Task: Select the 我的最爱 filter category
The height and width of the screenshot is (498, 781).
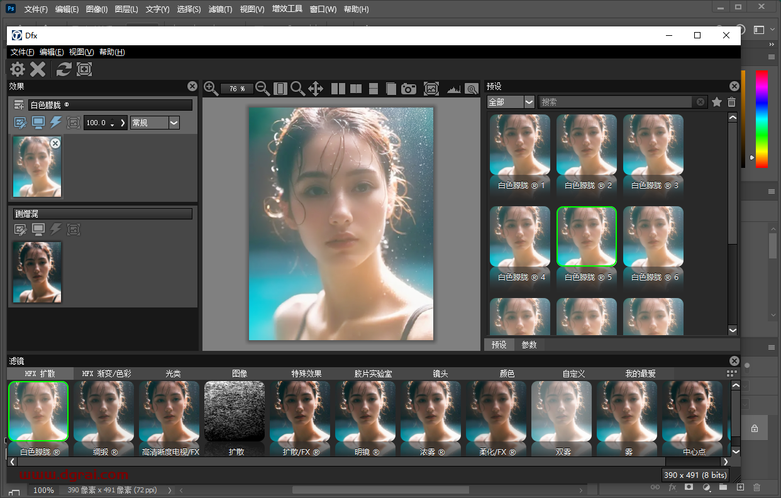Action: pyautogui.click(x=641, y=373)
